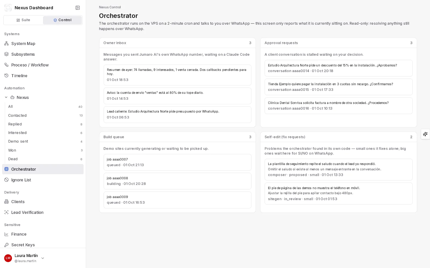Viewport: 430px width, 268px height.
Task: Open the Demo sent leads list
Action: point(45,141)
